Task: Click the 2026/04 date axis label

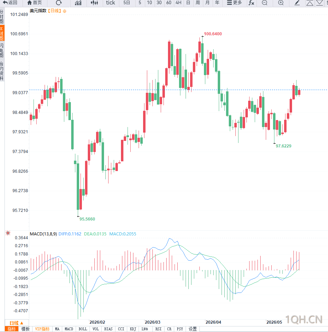Action: point(214,322)
